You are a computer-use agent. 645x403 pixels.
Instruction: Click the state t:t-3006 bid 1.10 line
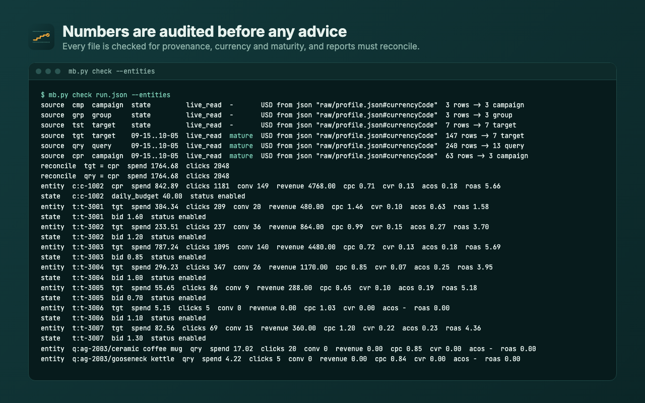123,318
